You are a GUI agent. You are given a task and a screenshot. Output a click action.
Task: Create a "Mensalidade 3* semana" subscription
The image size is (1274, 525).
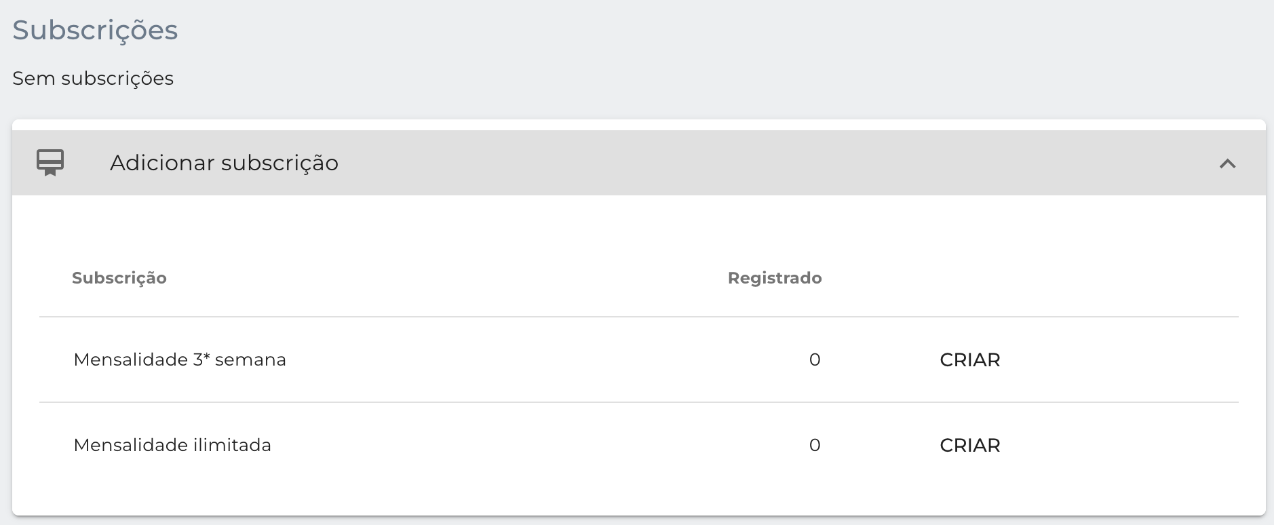(x=970, y=359)
